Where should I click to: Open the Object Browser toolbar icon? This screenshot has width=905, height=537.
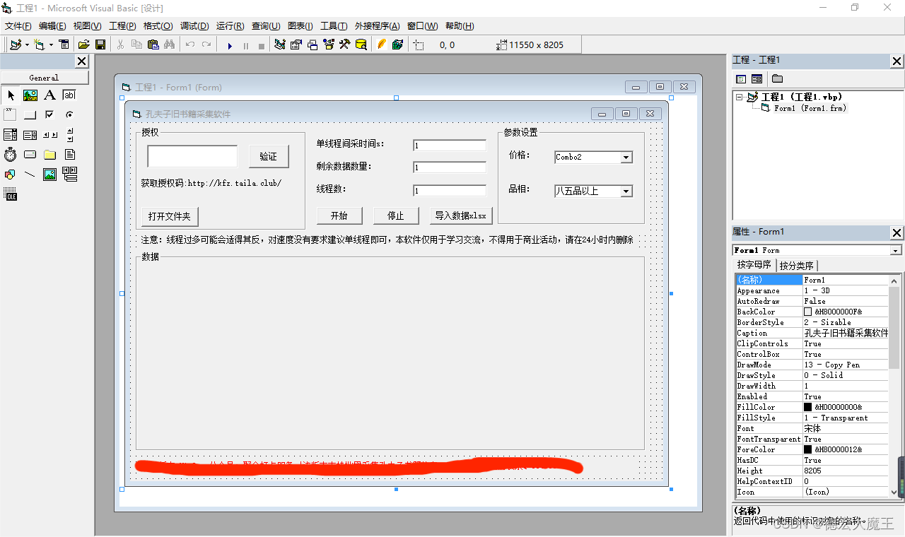coord(329,45)
